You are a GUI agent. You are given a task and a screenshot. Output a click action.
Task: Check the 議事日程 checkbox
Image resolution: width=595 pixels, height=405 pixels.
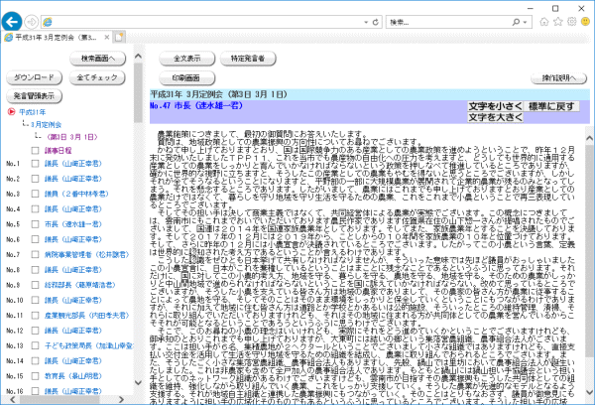point(36,151)
